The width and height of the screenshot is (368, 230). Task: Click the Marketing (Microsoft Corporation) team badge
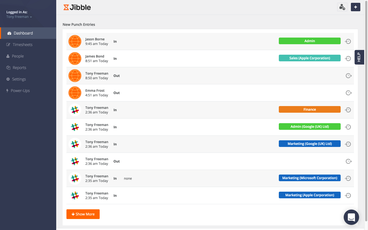[309, 178]
